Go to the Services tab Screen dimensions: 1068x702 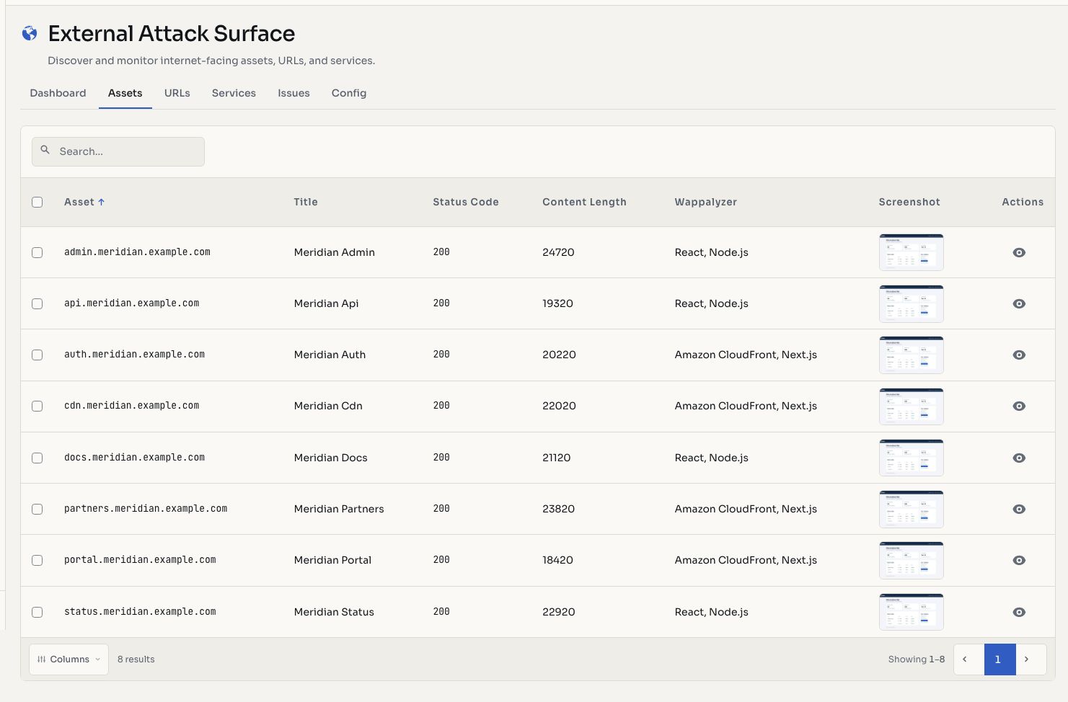pos(234,93)
